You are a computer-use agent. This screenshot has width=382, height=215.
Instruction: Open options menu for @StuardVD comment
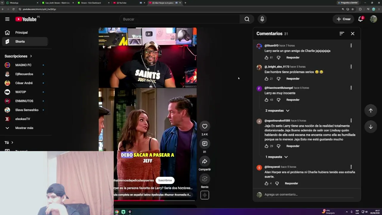point(351,45)
